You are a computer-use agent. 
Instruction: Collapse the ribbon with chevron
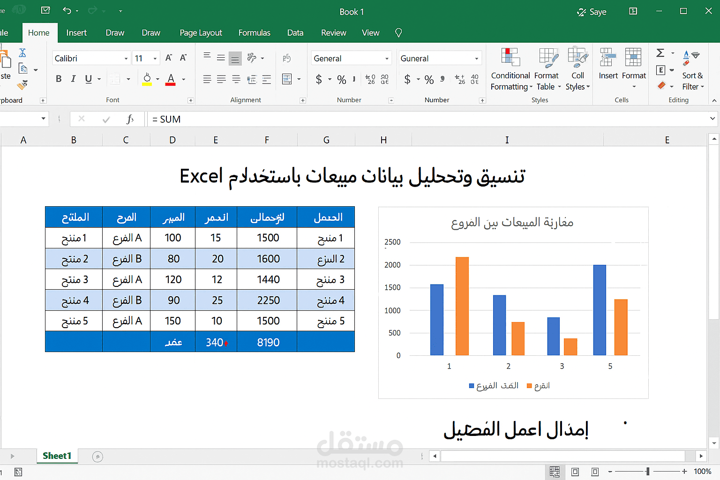[714, 100]
